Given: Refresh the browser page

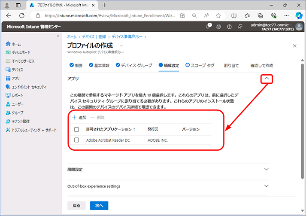Looking at the screenshot, I should [22, 15].
